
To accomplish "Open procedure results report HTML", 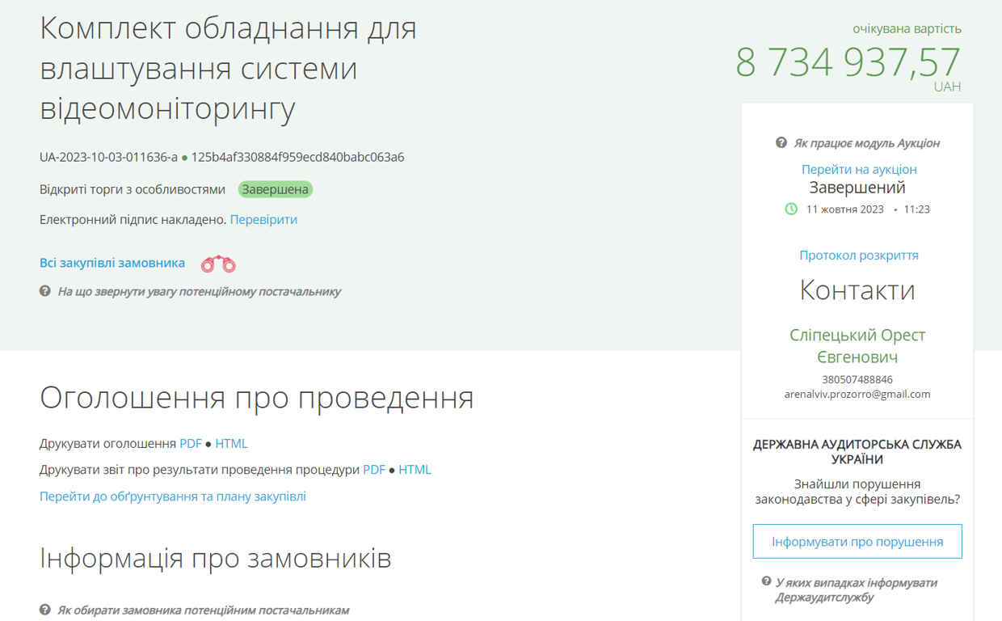I will click(415, 470).
